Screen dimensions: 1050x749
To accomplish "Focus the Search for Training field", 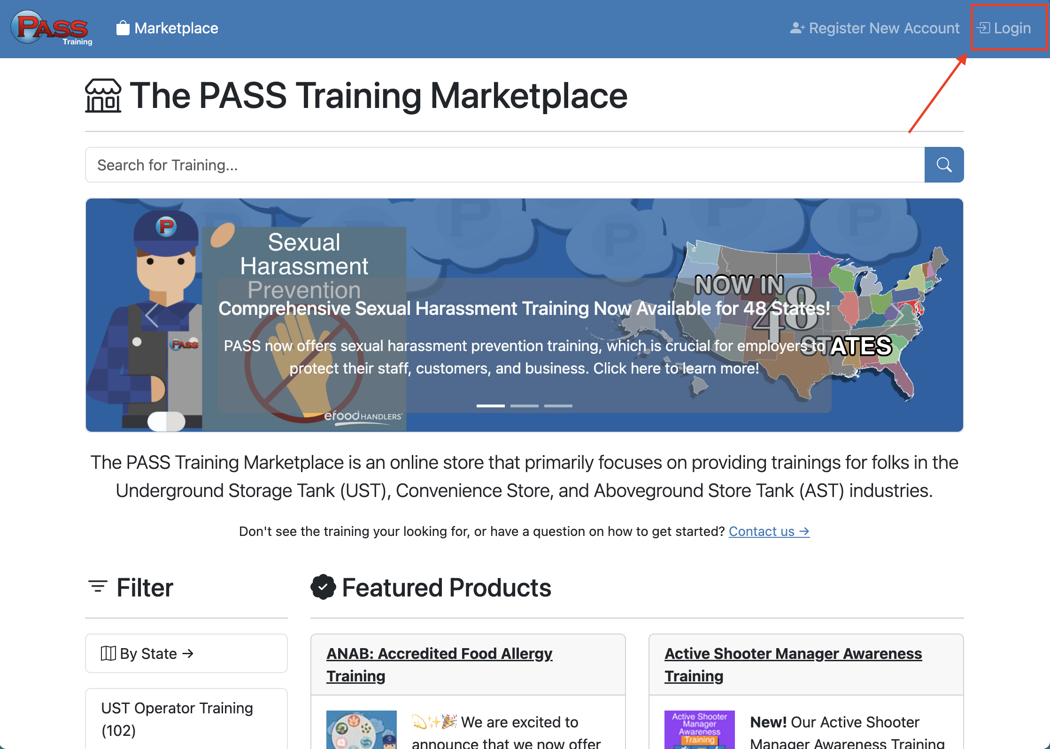I will 505,165.
